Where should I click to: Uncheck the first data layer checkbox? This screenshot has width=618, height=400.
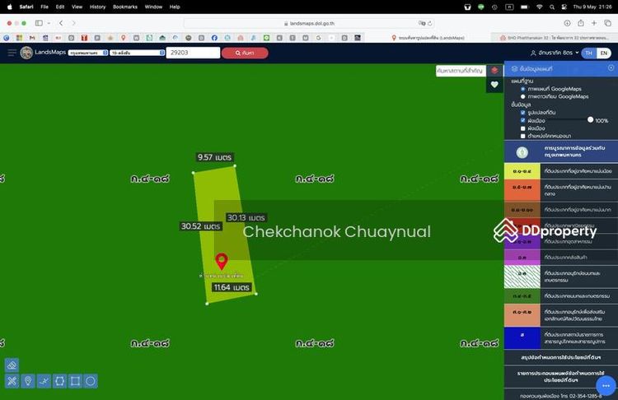pos(522,113)
